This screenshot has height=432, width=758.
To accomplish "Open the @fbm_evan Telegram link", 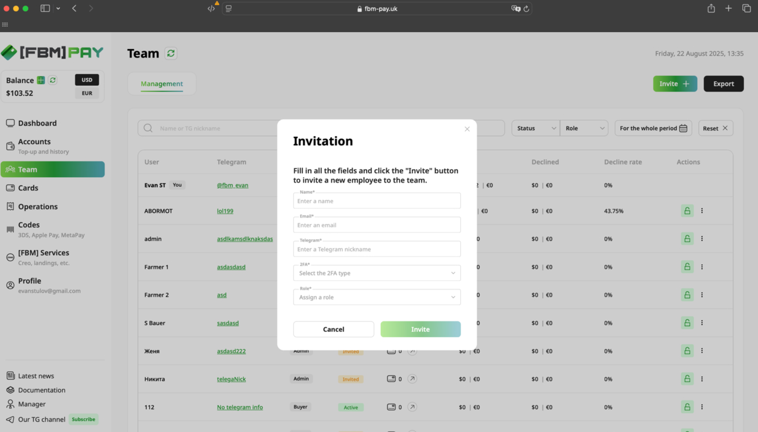I will click(232, 185).
